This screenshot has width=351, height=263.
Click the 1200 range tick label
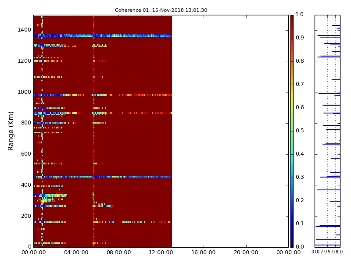click(25, 61)
